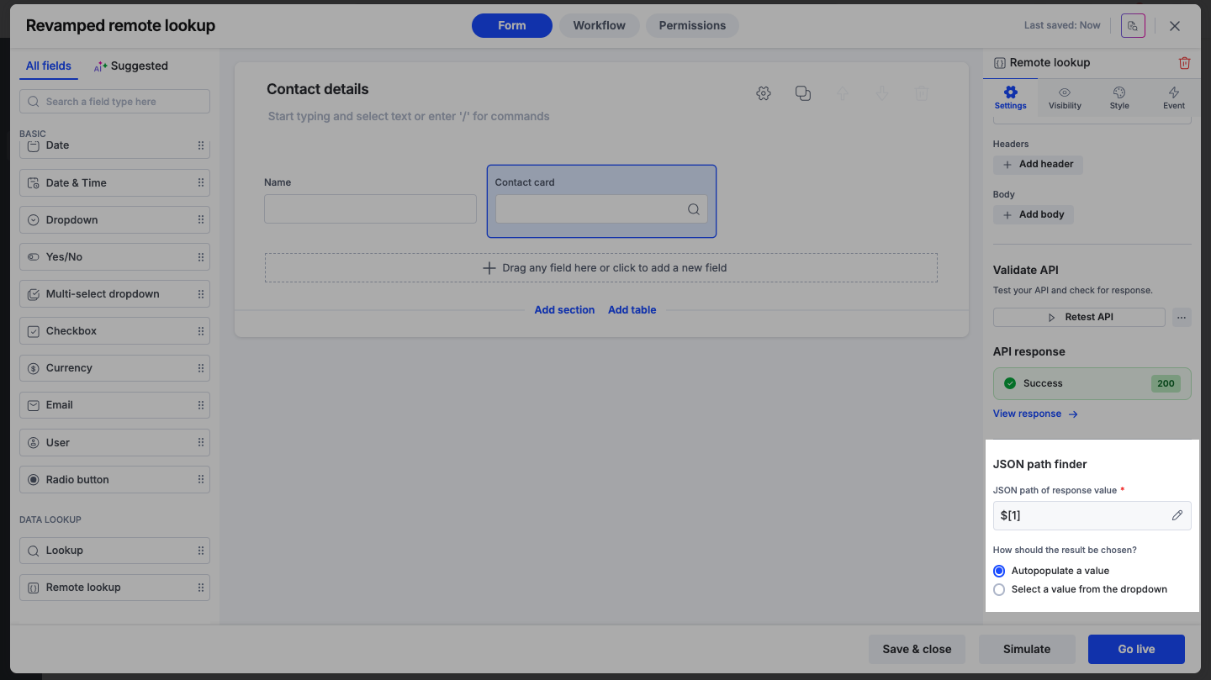Open the form history icon near Last saved

coord(1133,26)
